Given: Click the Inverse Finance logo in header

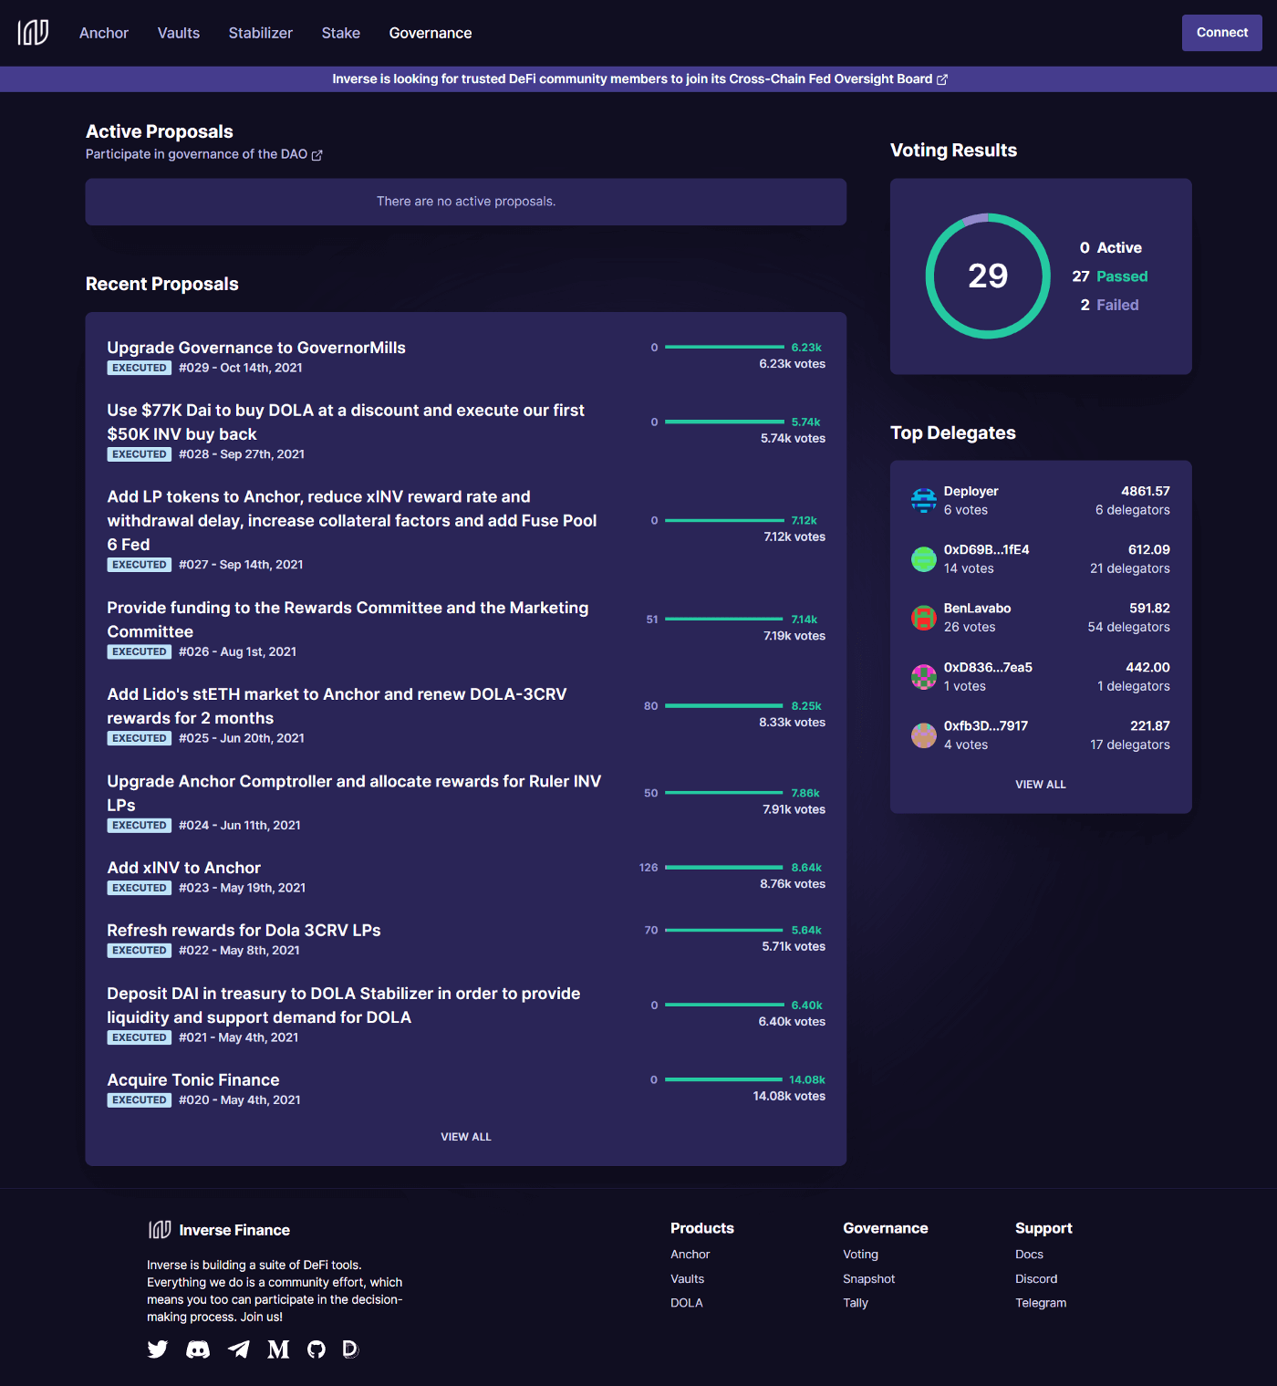Looking at the screenshot, I should pos(33,33).
